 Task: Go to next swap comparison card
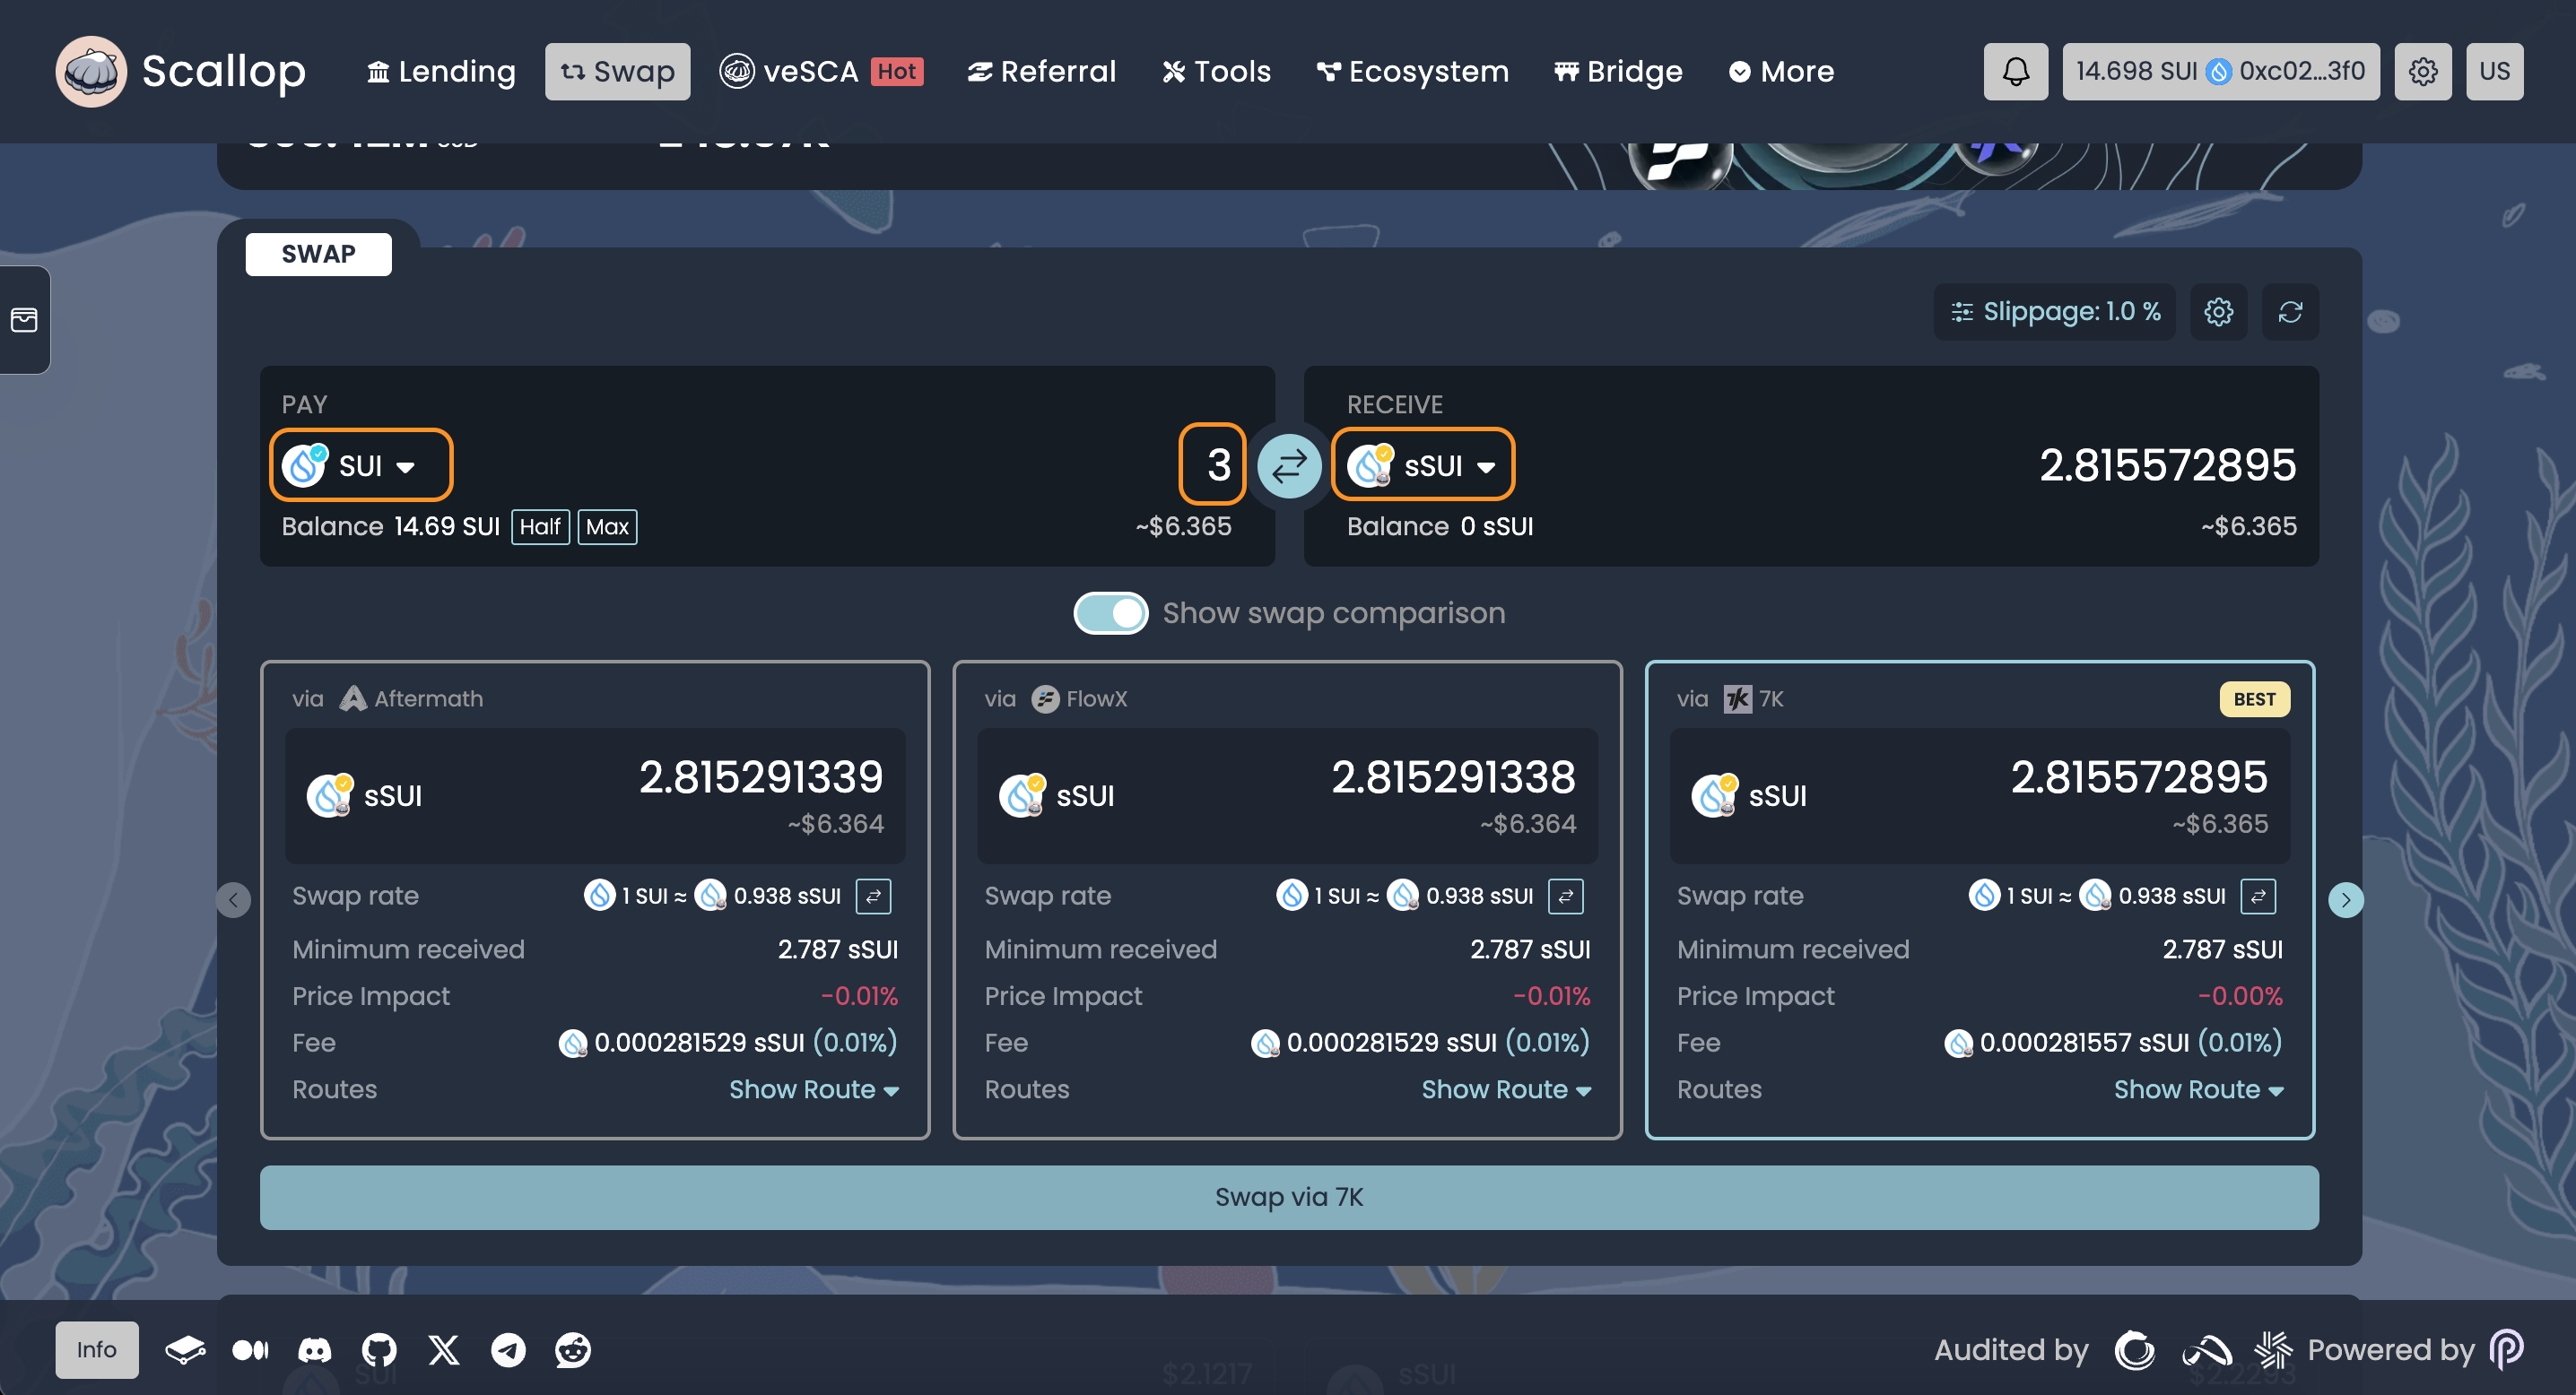pyautogui.click(x=2345, y=899)
